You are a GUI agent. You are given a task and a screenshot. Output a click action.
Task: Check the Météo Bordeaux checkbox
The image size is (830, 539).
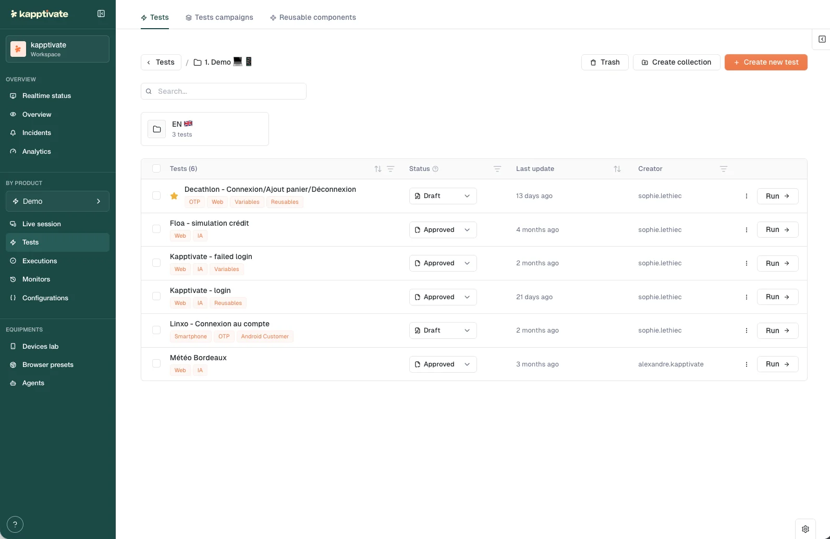pos(156,363)
